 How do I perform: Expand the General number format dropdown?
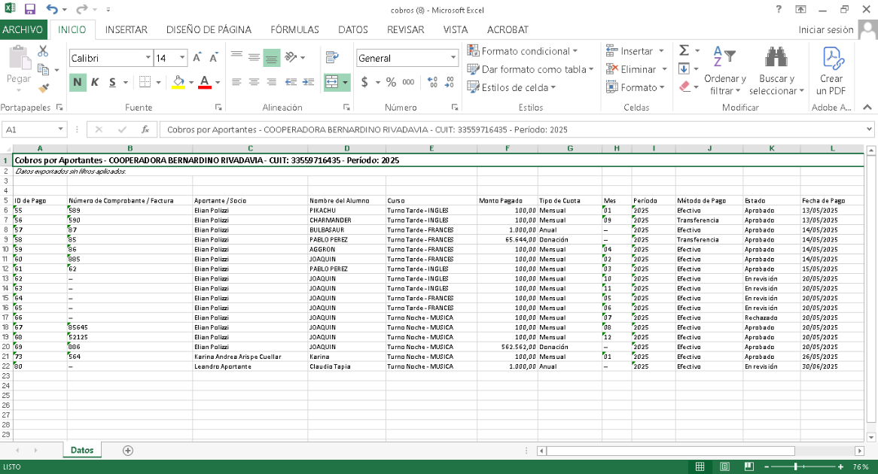tap(453, 58)
